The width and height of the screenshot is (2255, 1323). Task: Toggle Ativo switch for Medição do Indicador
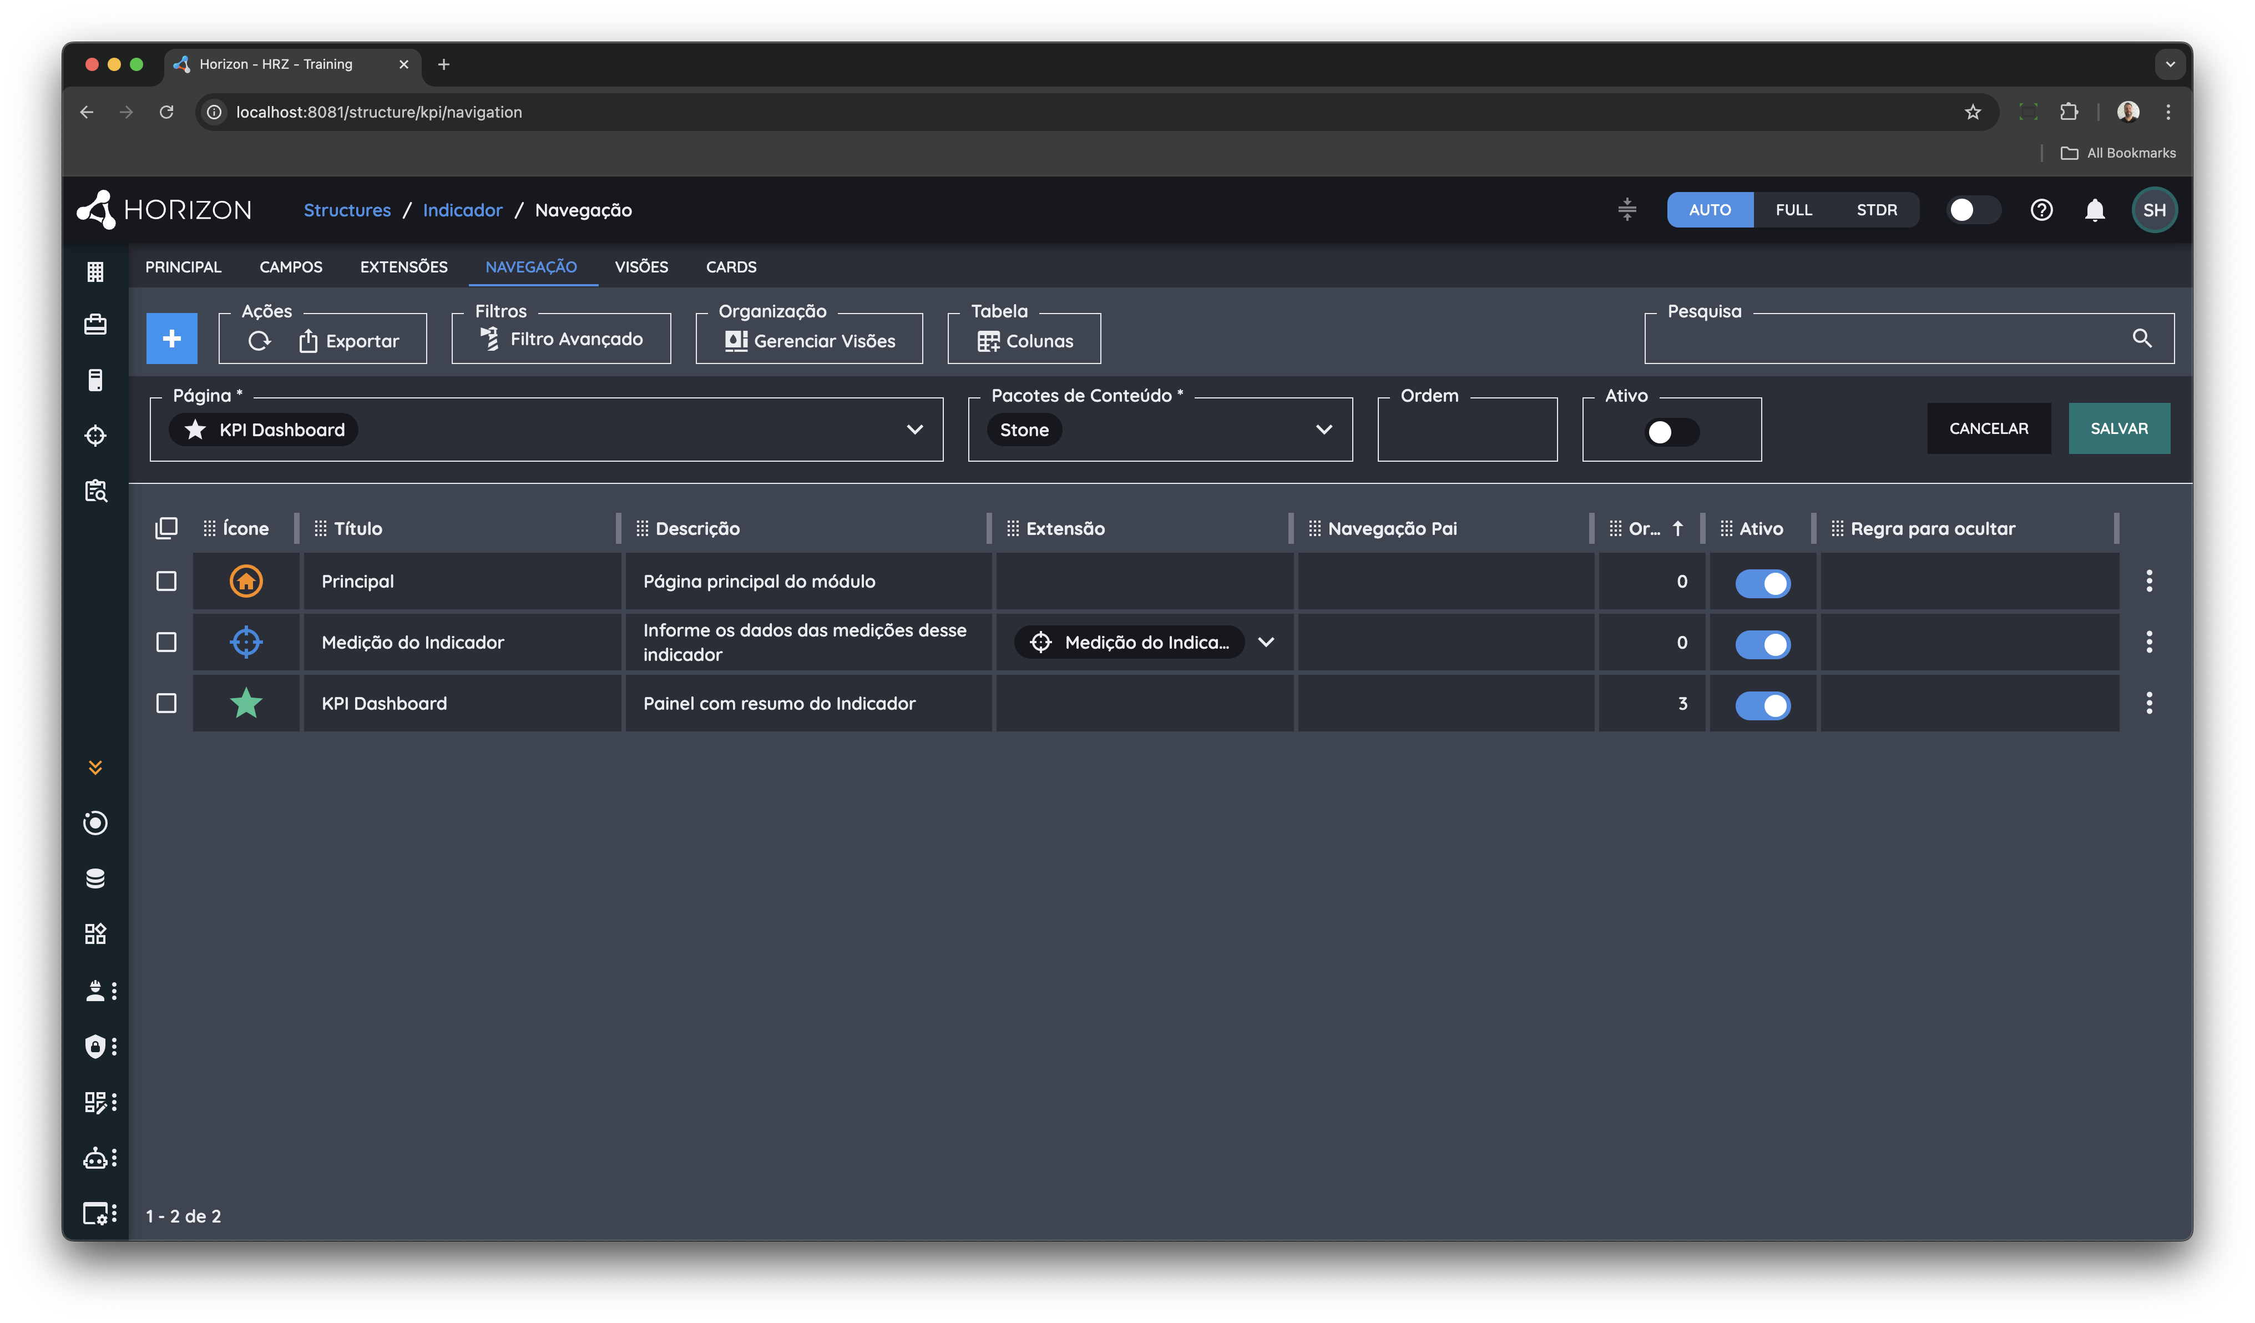point(1762,644)
